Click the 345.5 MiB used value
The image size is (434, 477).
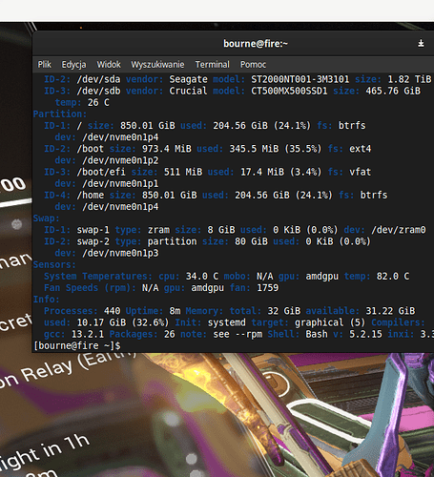click(x=254, y=149)
